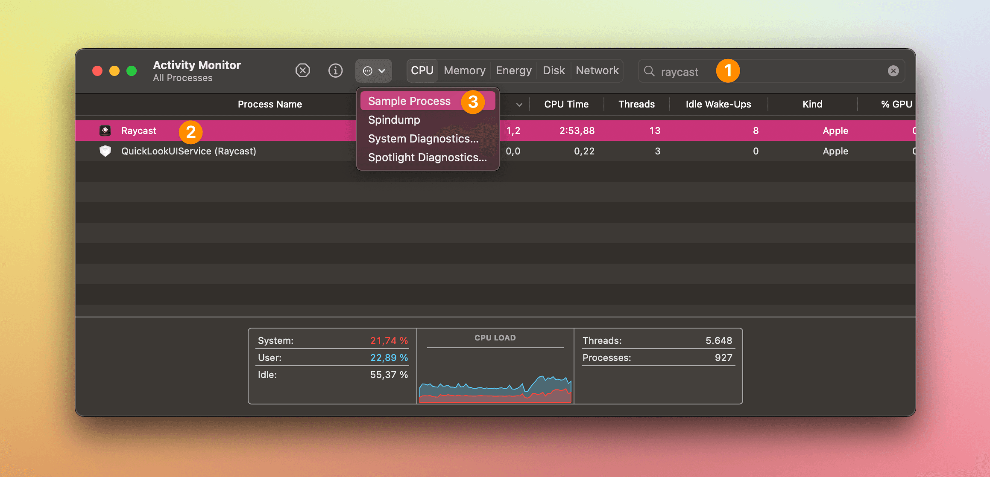Switch to the Memory tab
990x477 pixels.
464,70
